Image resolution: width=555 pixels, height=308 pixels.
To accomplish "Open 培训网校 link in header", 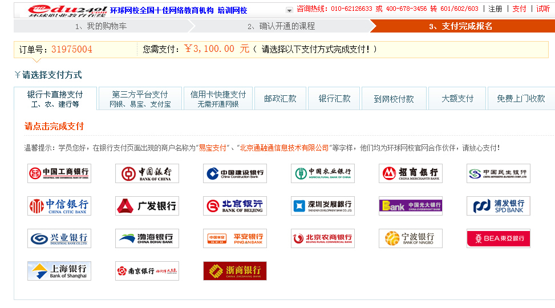I will [232, 11].
